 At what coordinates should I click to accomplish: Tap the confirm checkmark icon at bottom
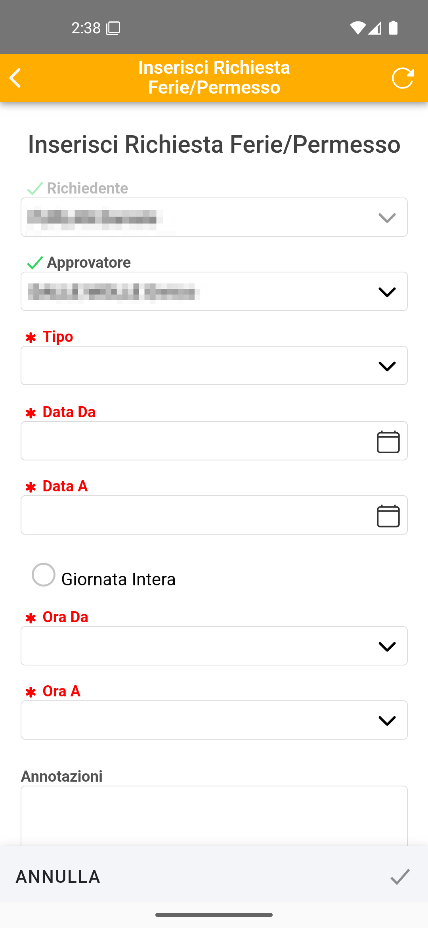coord(400,876)
